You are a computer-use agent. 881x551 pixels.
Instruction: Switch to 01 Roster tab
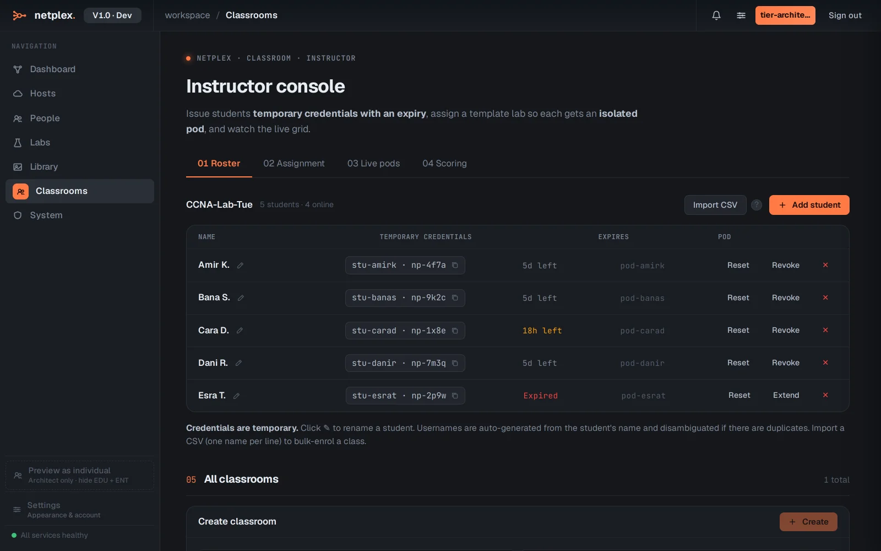click(219, 164)
